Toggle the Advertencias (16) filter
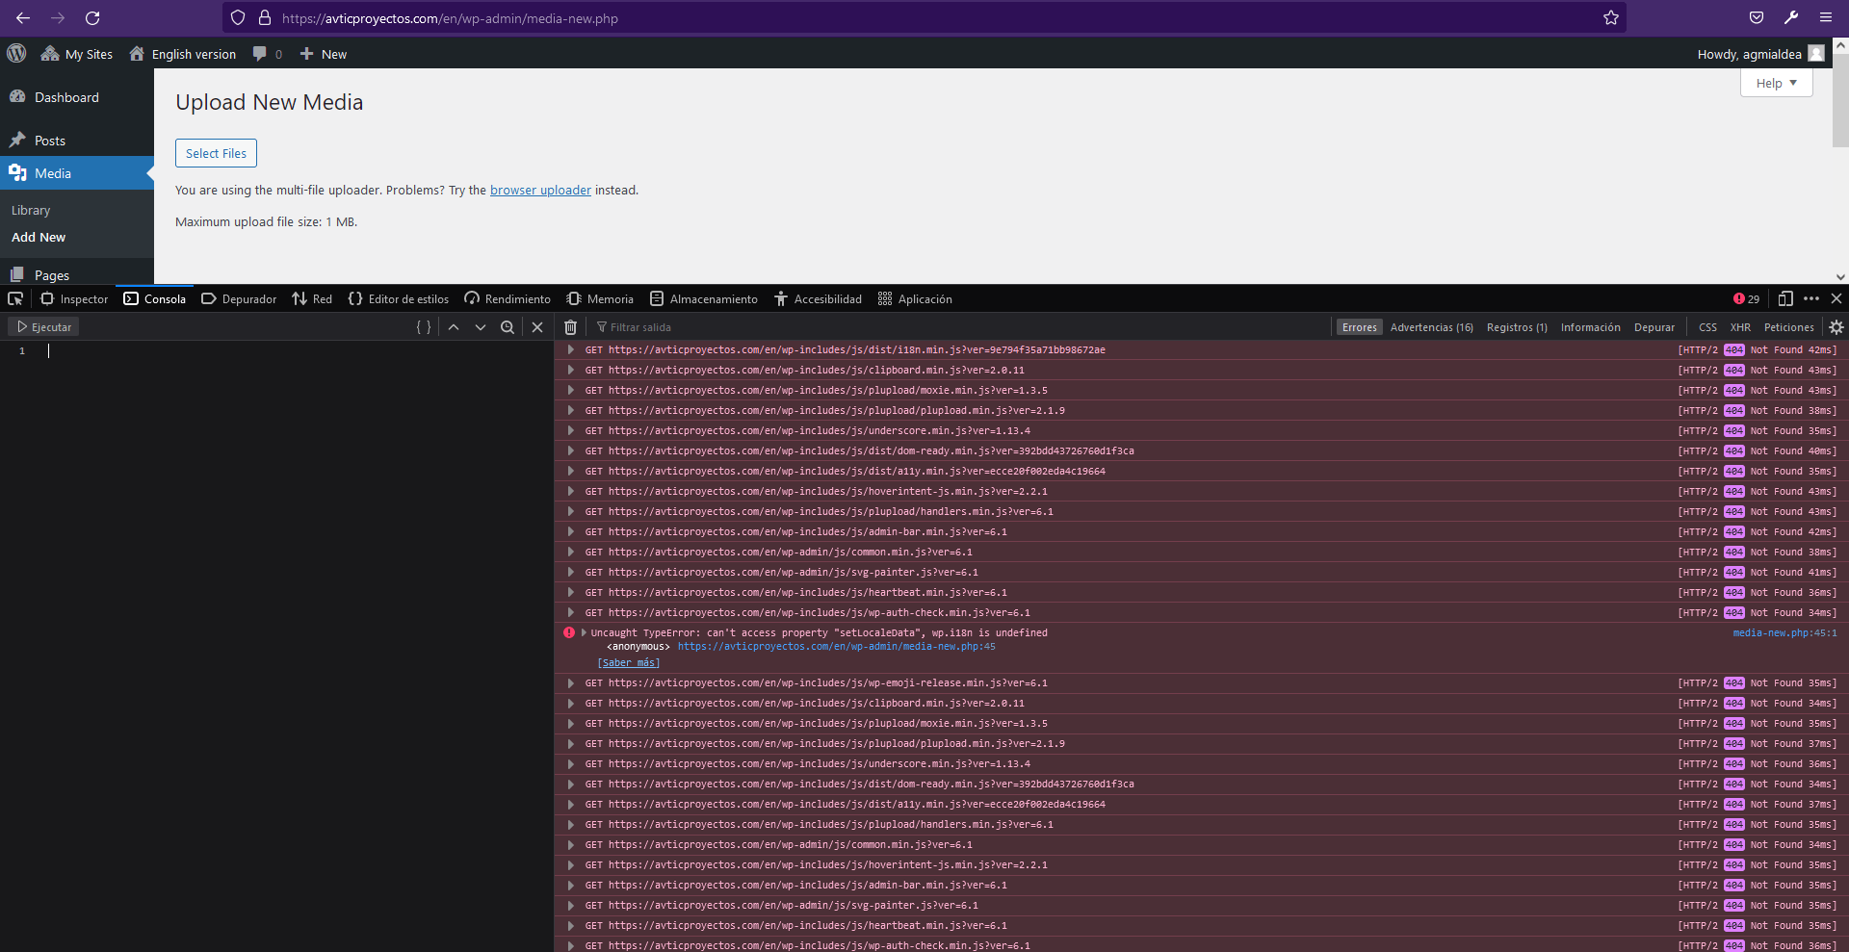The width and height of the screenshot is (1849, 952). point(1432,327)
